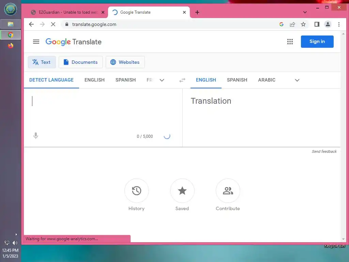Open the Google apps grid

click(x=290, y=42)
